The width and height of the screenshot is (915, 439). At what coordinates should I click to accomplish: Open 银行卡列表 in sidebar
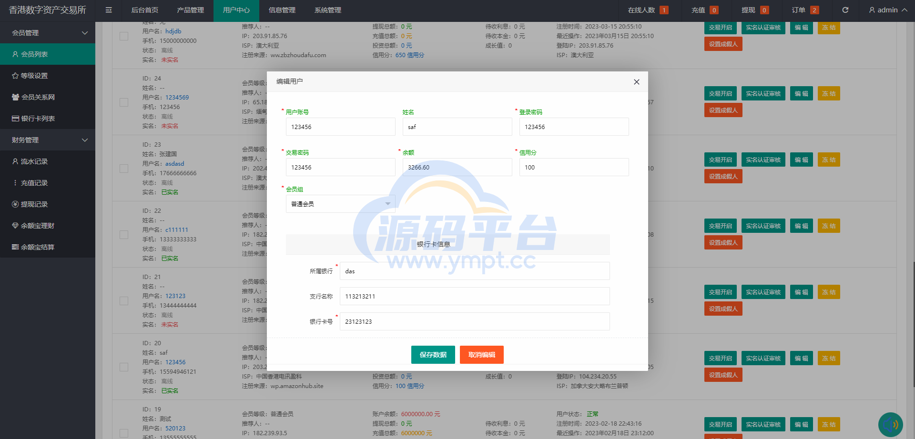point(48,119)
